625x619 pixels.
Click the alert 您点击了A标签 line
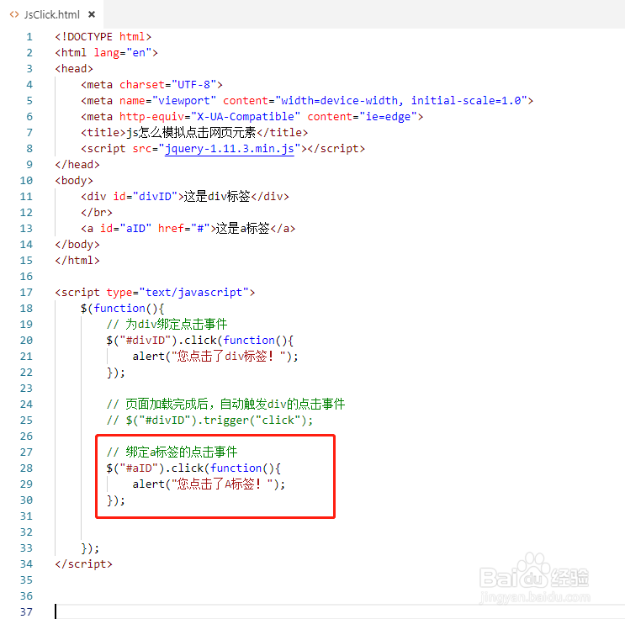pyautogui.click(x=209, y=484)
